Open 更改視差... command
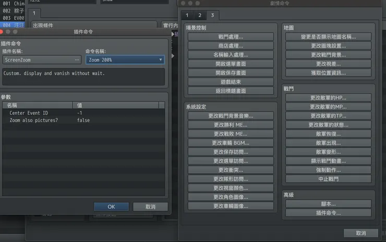386x242 pixels. [x=329, y=64]
